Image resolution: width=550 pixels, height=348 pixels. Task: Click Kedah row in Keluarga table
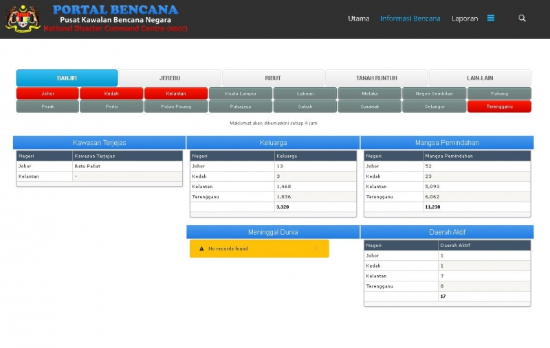click(273, 176)
